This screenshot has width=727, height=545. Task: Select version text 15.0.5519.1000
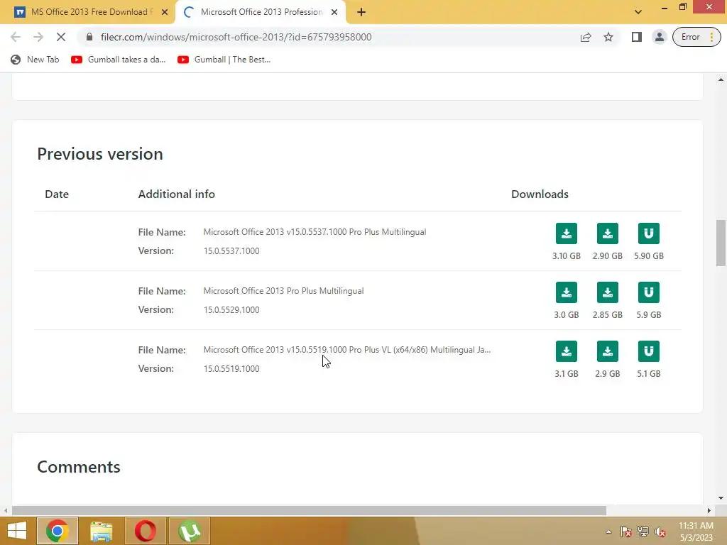click(231, 368)
